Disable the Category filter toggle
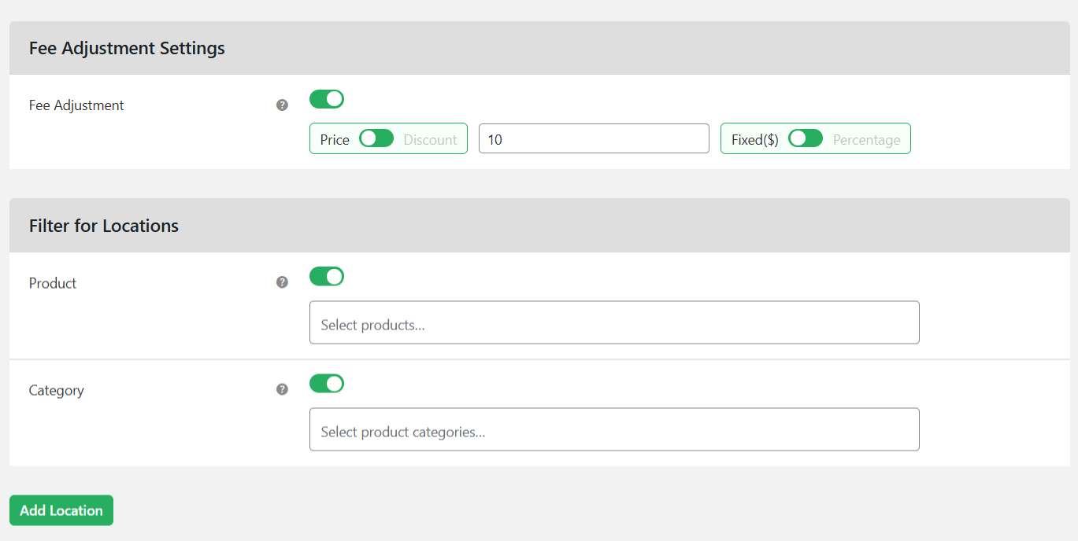1078x541 pixels. [326, 383]
